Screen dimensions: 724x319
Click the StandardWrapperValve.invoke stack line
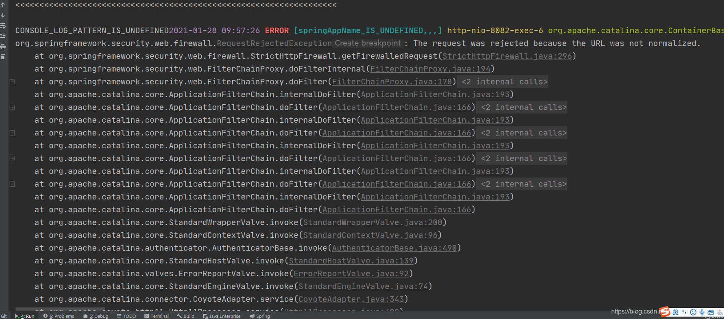[x=240, y=222]
